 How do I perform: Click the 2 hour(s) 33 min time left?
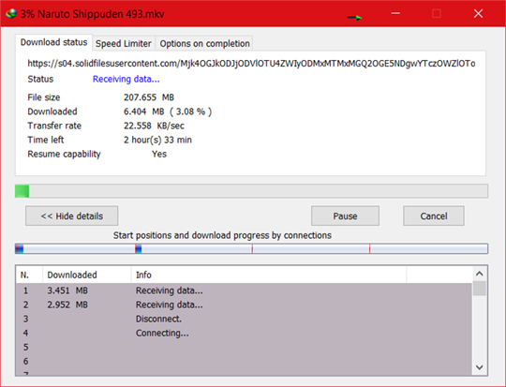(157, 140)
